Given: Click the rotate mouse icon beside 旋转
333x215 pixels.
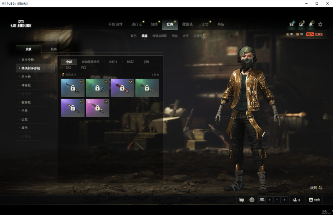Looking at the screenshot, I should [x=320, y=188].
